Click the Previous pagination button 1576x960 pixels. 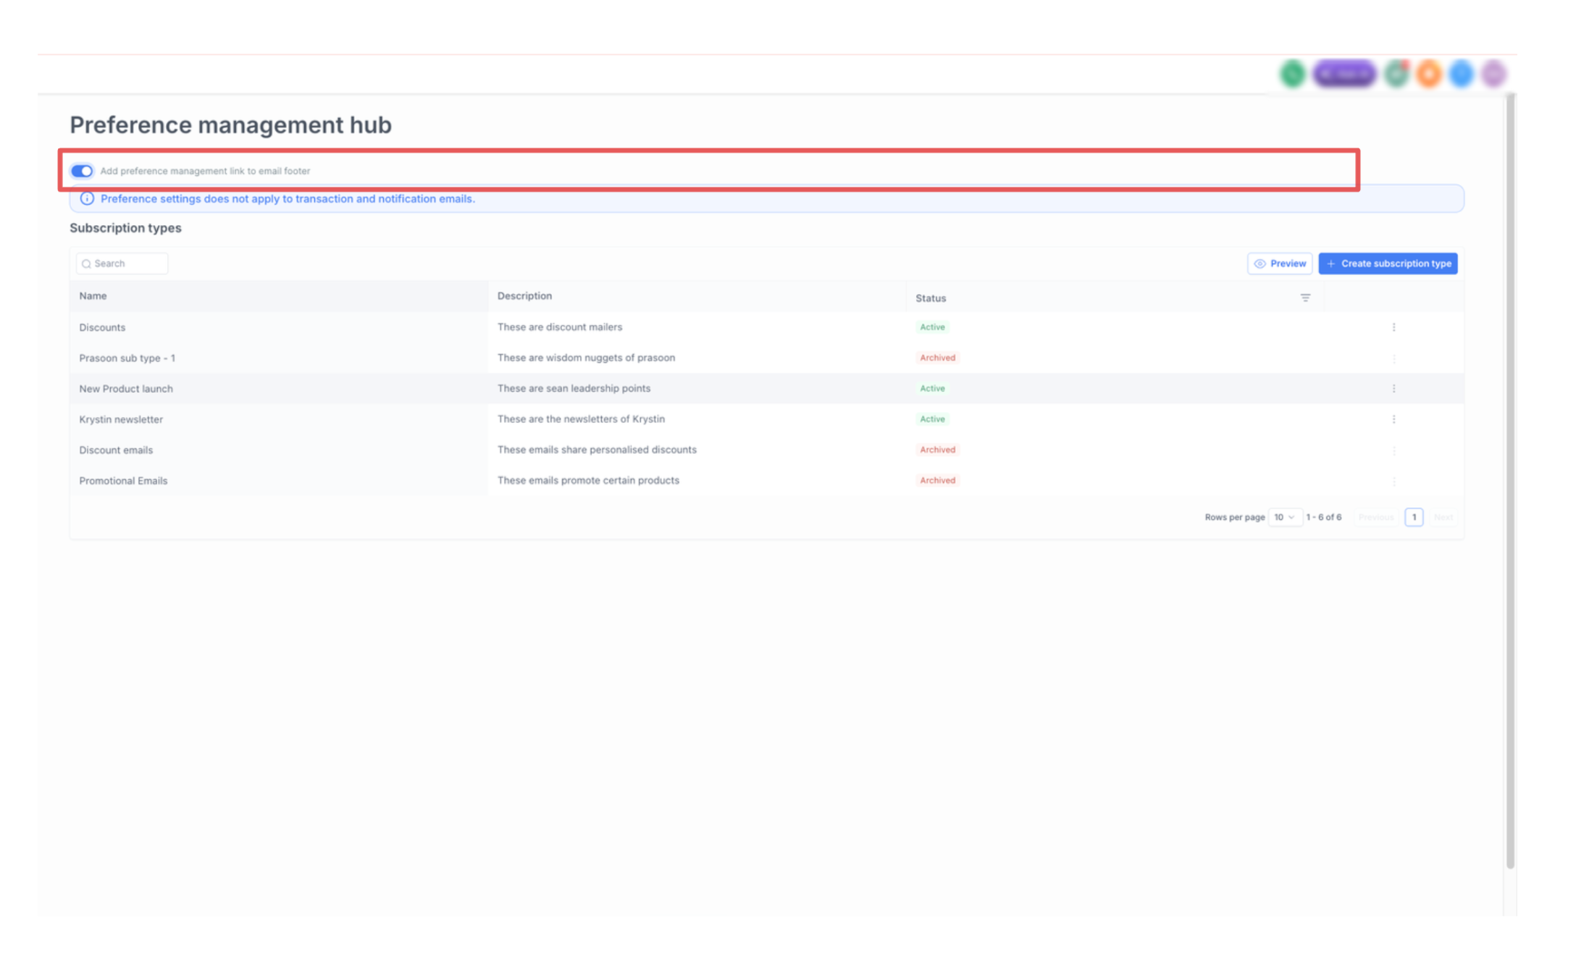point(1376,517)
